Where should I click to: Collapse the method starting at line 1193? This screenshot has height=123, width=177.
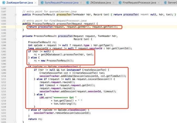tap(16, 24)
